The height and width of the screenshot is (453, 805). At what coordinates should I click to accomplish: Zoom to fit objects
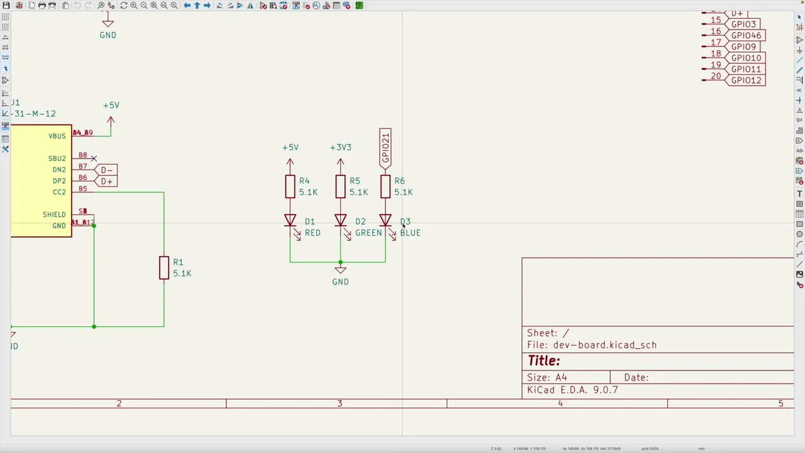164,6
